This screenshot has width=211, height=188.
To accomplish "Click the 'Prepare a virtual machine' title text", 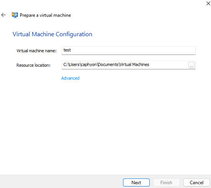I will click(45, 15).
